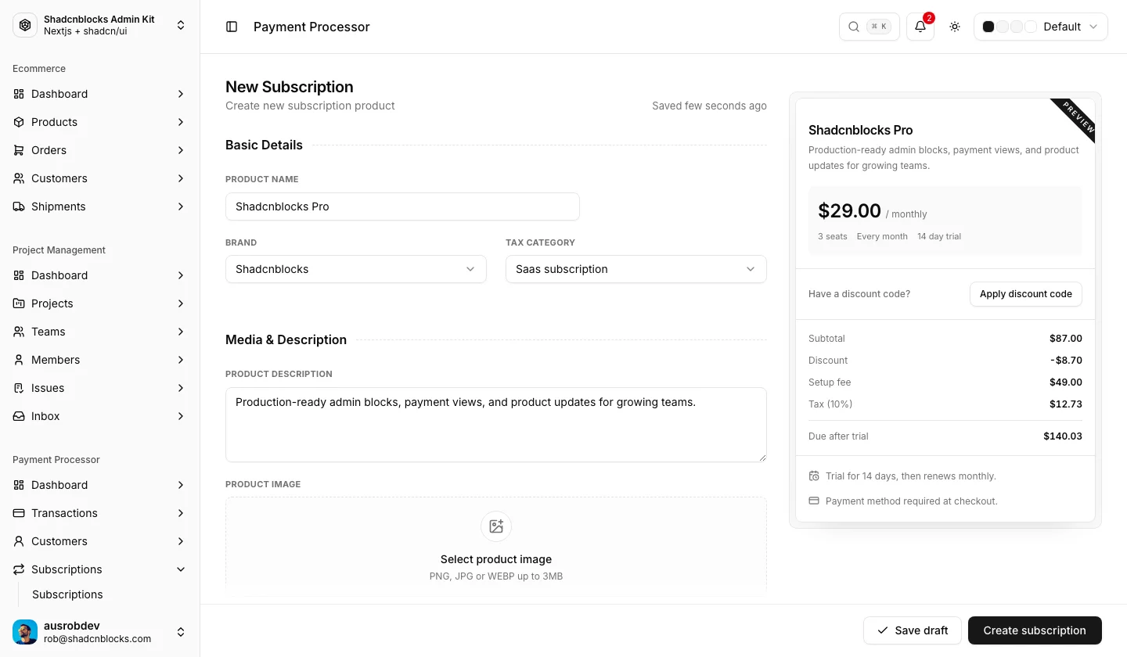The width and height of the screenshot is (1127, 657).
Task: Open the Members menu item
Action: click(100, 360)
